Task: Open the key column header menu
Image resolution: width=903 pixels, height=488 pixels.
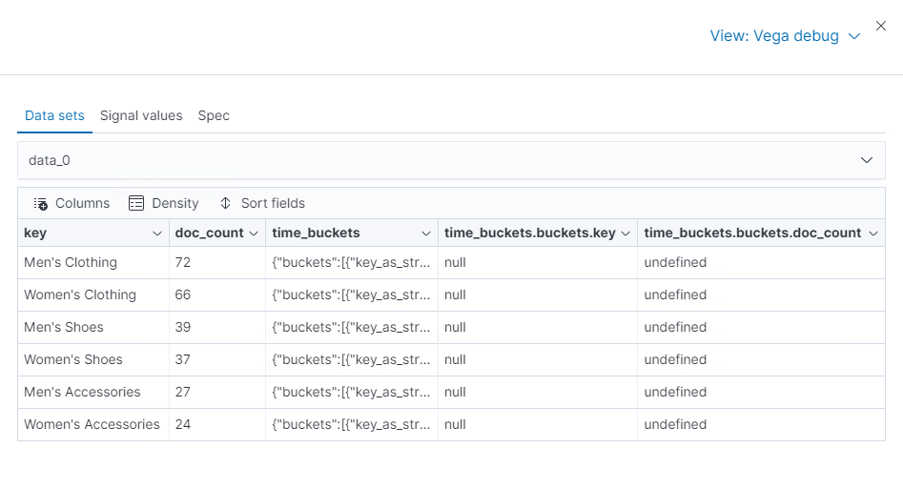Action: point(157,234)
